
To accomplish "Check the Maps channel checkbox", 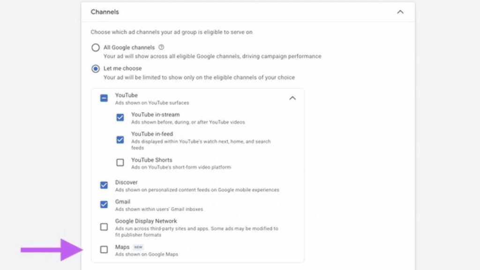I will tap(104, 249).
